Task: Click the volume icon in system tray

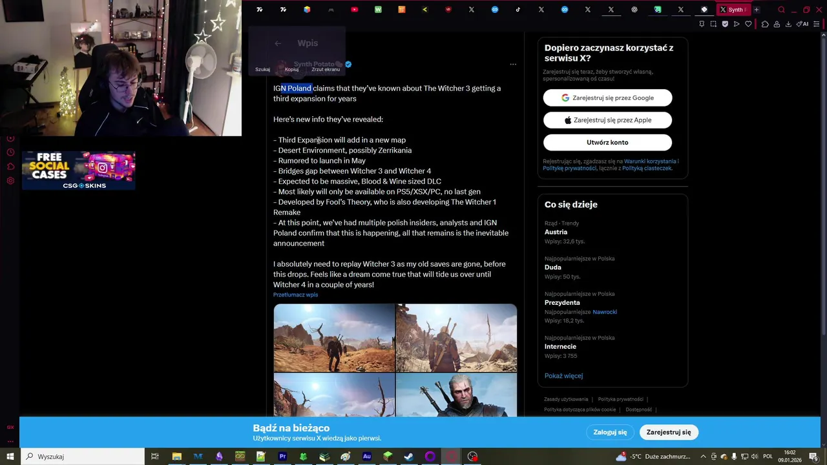Action: (x=754, y=457)
